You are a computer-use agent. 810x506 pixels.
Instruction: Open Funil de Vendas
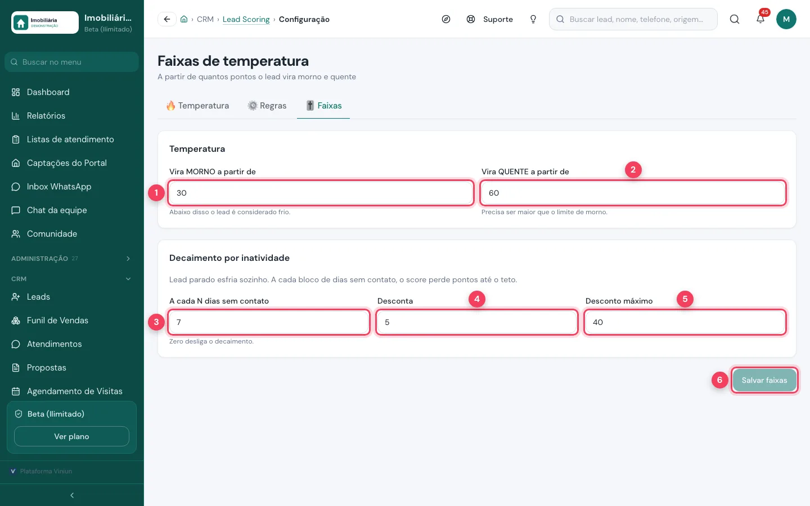pos(72,320)
